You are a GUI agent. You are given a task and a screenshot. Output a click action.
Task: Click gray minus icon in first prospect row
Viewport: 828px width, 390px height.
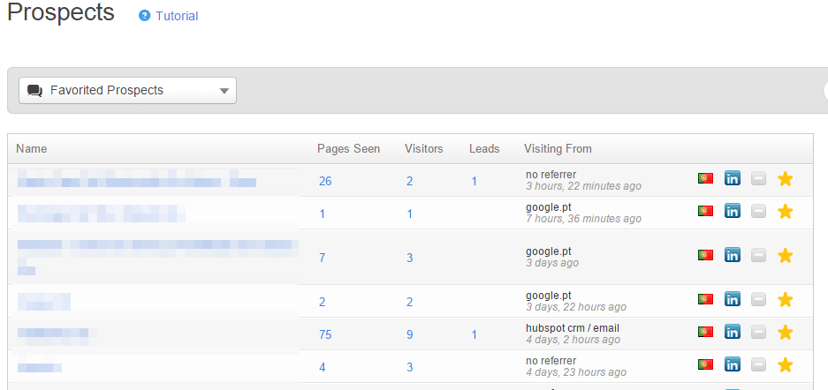[758, 179]
